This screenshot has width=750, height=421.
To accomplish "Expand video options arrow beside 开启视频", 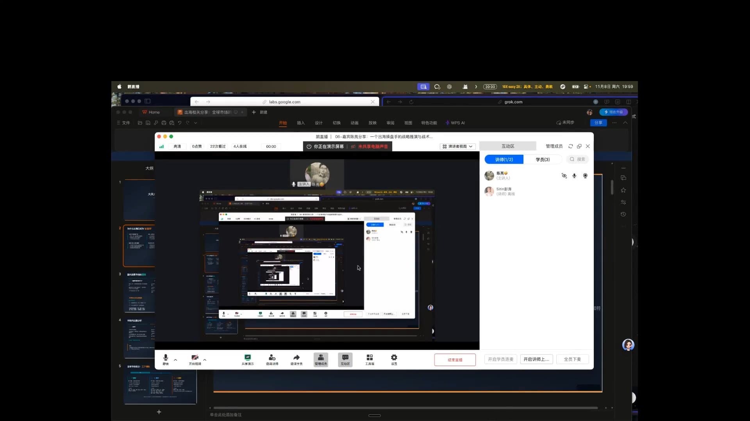I will (x=205, y=360).
